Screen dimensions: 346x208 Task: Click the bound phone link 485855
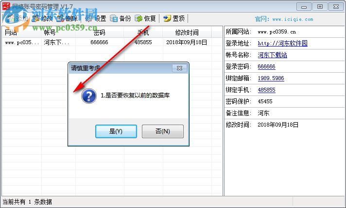coord(266,90)
